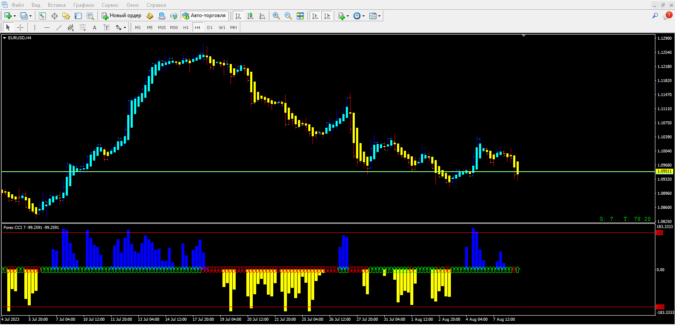
Task: Open the new chart dropdown arrow
Action: (x=15, y=16)
